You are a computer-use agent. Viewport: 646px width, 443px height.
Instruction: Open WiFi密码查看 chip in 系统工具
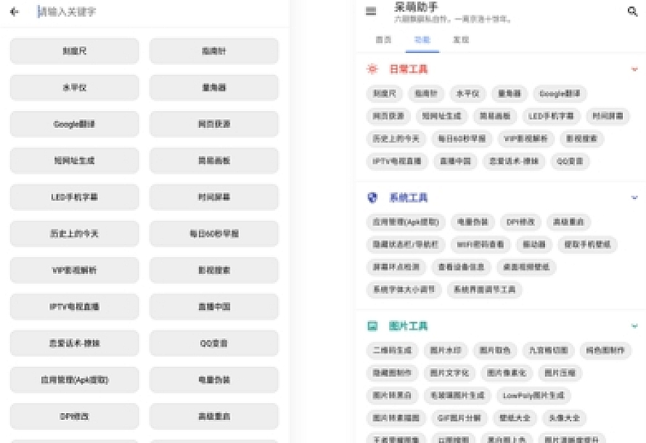(x=480, y=245)
